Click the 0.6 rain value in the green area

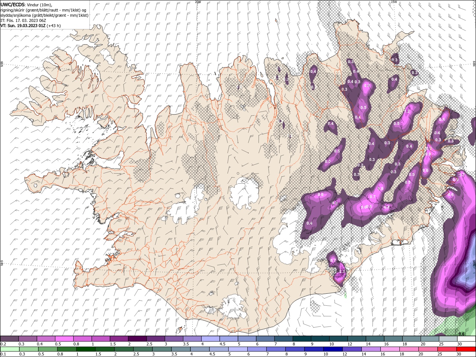coord(461,334)
